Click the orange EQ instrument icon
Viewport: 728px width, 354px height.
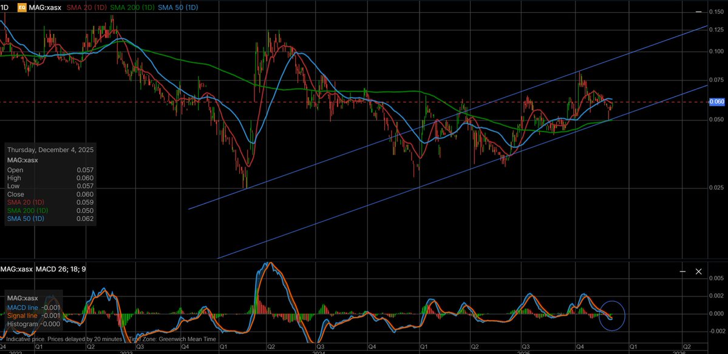[21, 7]
